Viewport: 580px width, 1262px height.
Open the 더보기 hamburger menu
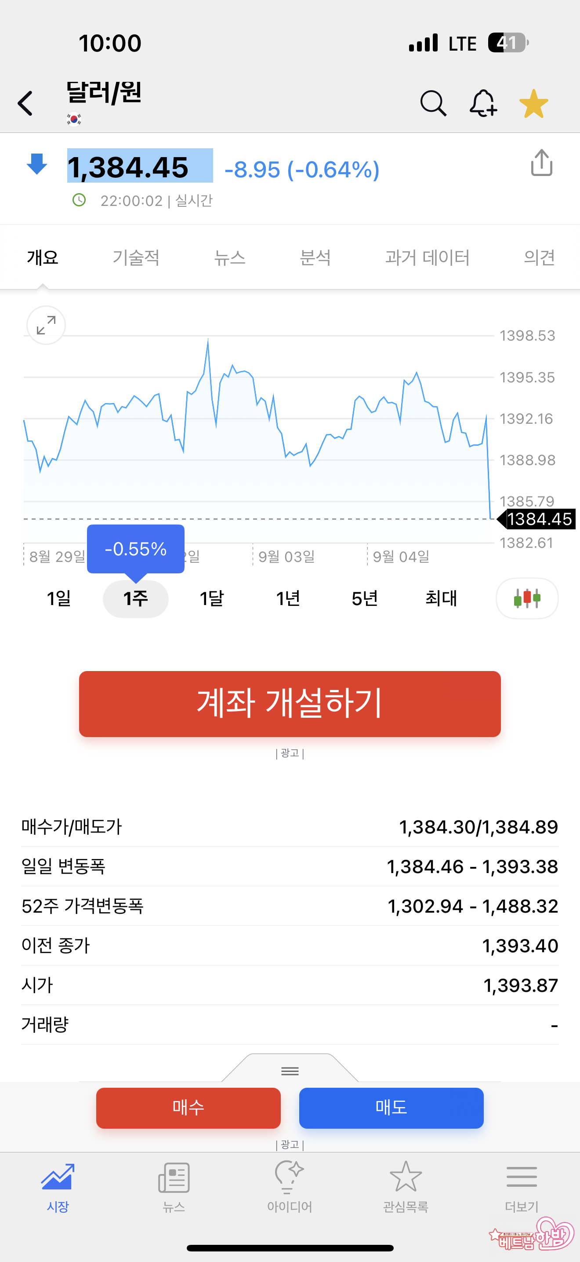521,1184
